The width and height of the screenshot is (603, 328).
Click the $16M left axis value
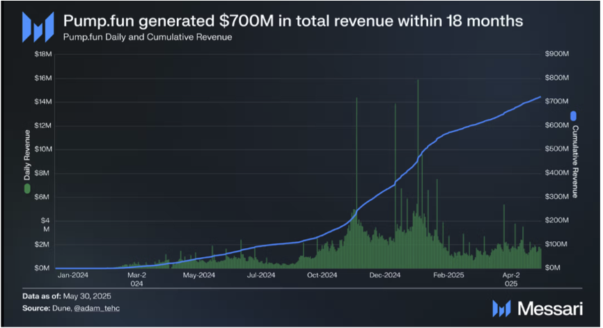(42, 78)
